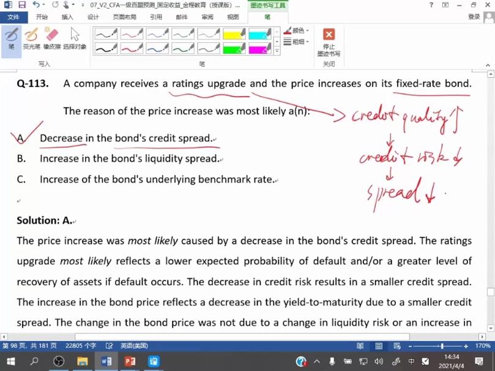Click the word count '22805 个字'

(x=81, y=346)
